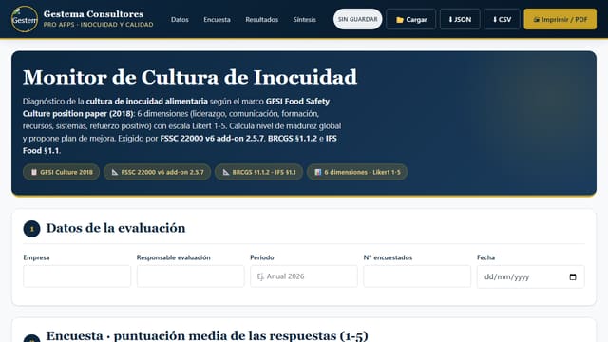Click the 6 dimensiones · Likert 1-5 badge
The image size is (608, 342).
(x=357, y=172)
